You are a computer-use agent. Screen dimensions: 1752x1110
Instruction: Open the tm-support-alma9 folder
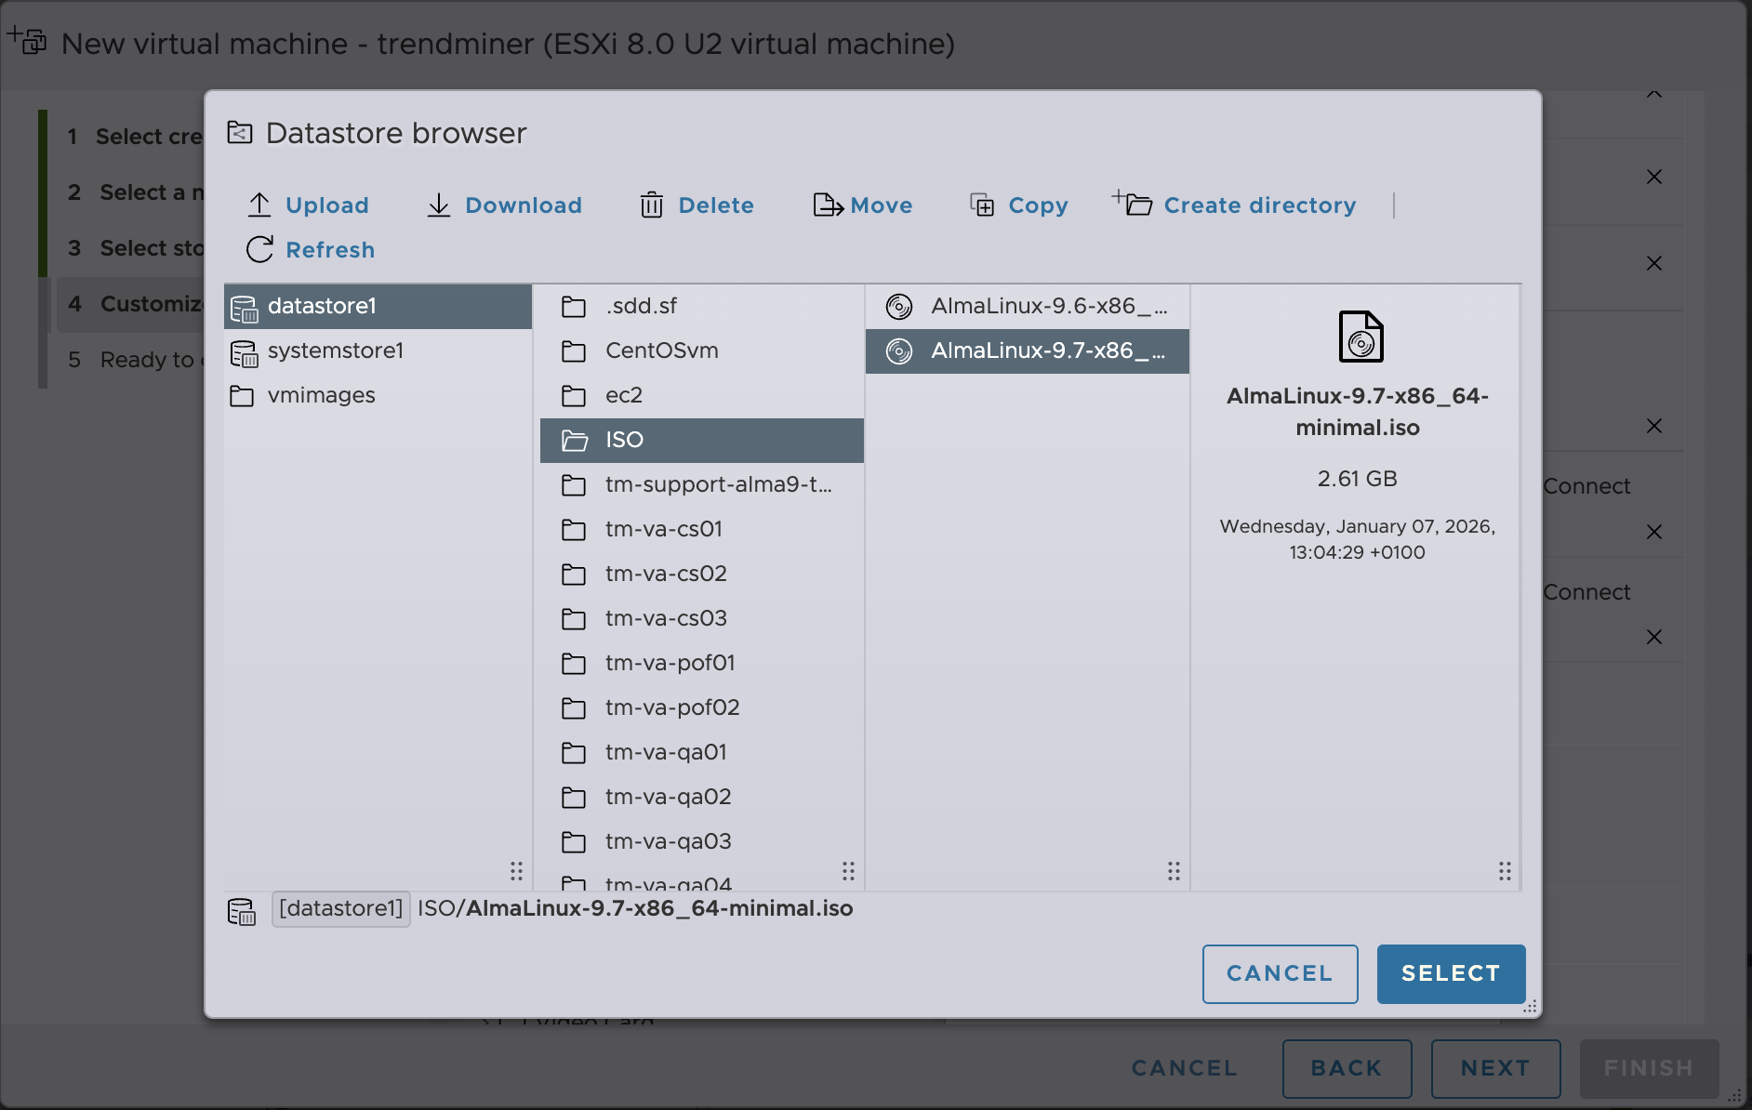[717, 484]
